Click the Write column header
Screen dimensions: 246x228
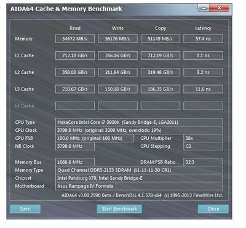pos(117,28)
